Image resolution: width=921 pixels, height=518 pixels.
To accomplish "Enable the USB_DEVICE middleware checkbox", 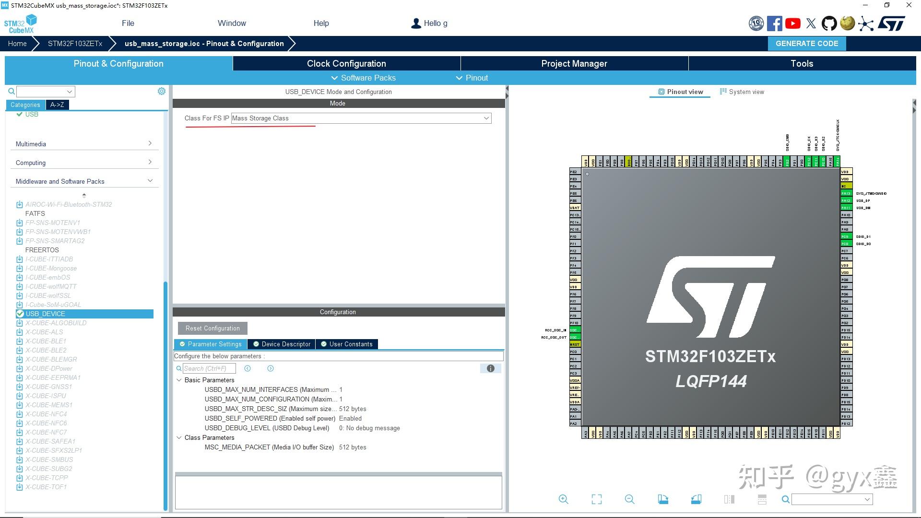I will (x=20, y=314).
